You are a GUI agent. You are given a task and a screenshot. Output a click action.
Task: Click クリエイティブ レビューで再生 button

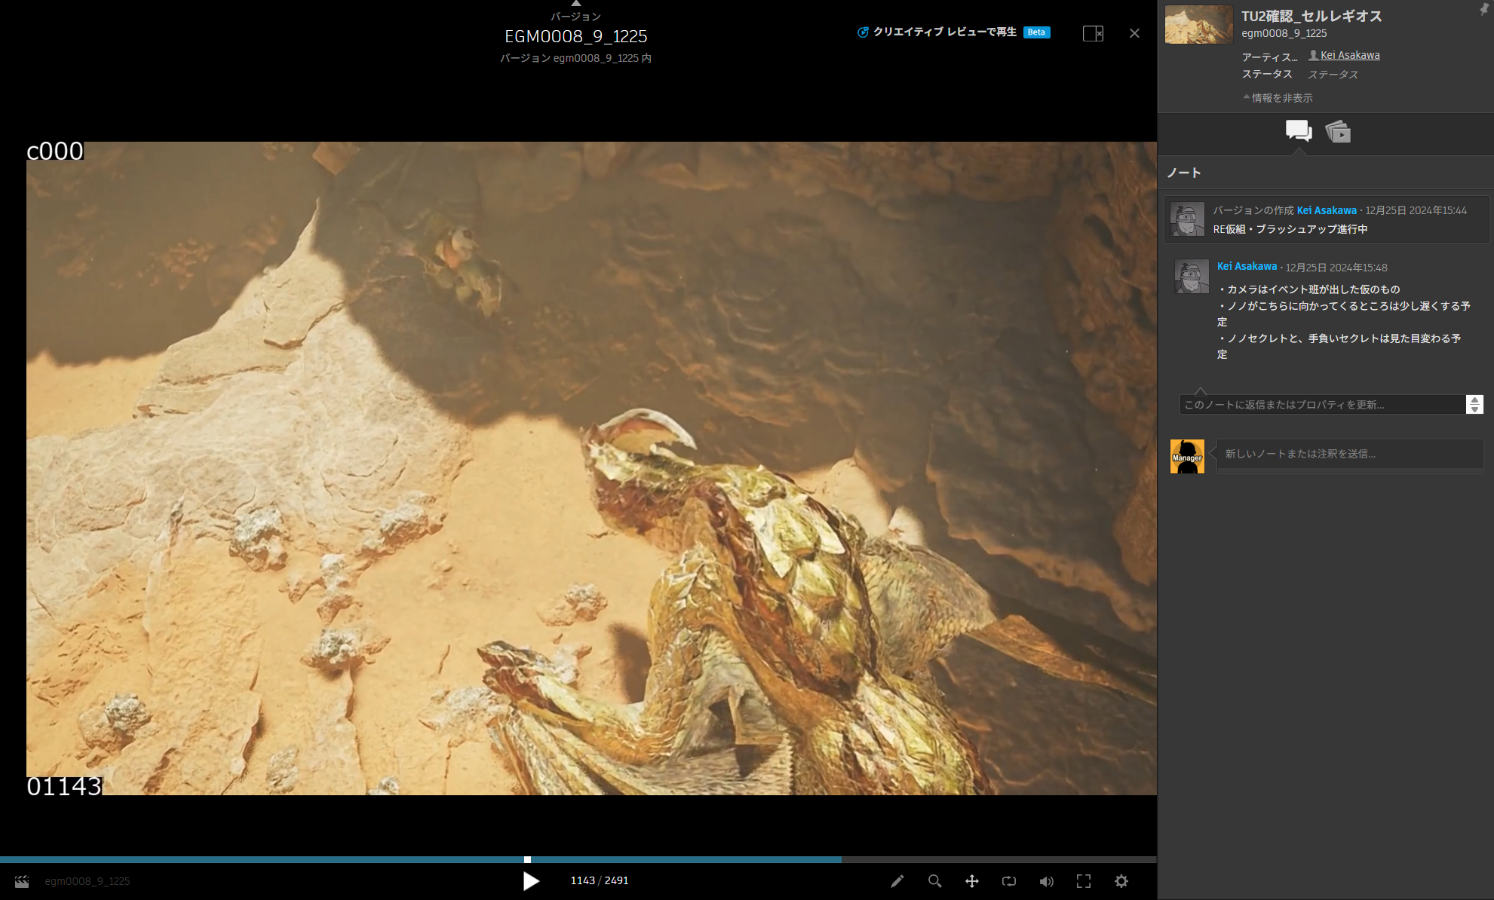(943, 32)
